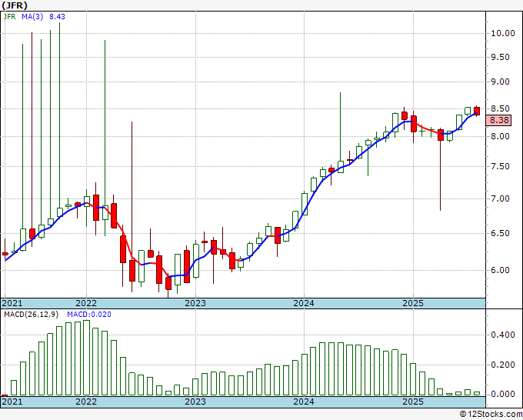Image resolution: width=523 pixels, height=420 pixels.
Task: Select 2022 on the price chart time axis
Action: pyautogui.click(x=86, y=303)
